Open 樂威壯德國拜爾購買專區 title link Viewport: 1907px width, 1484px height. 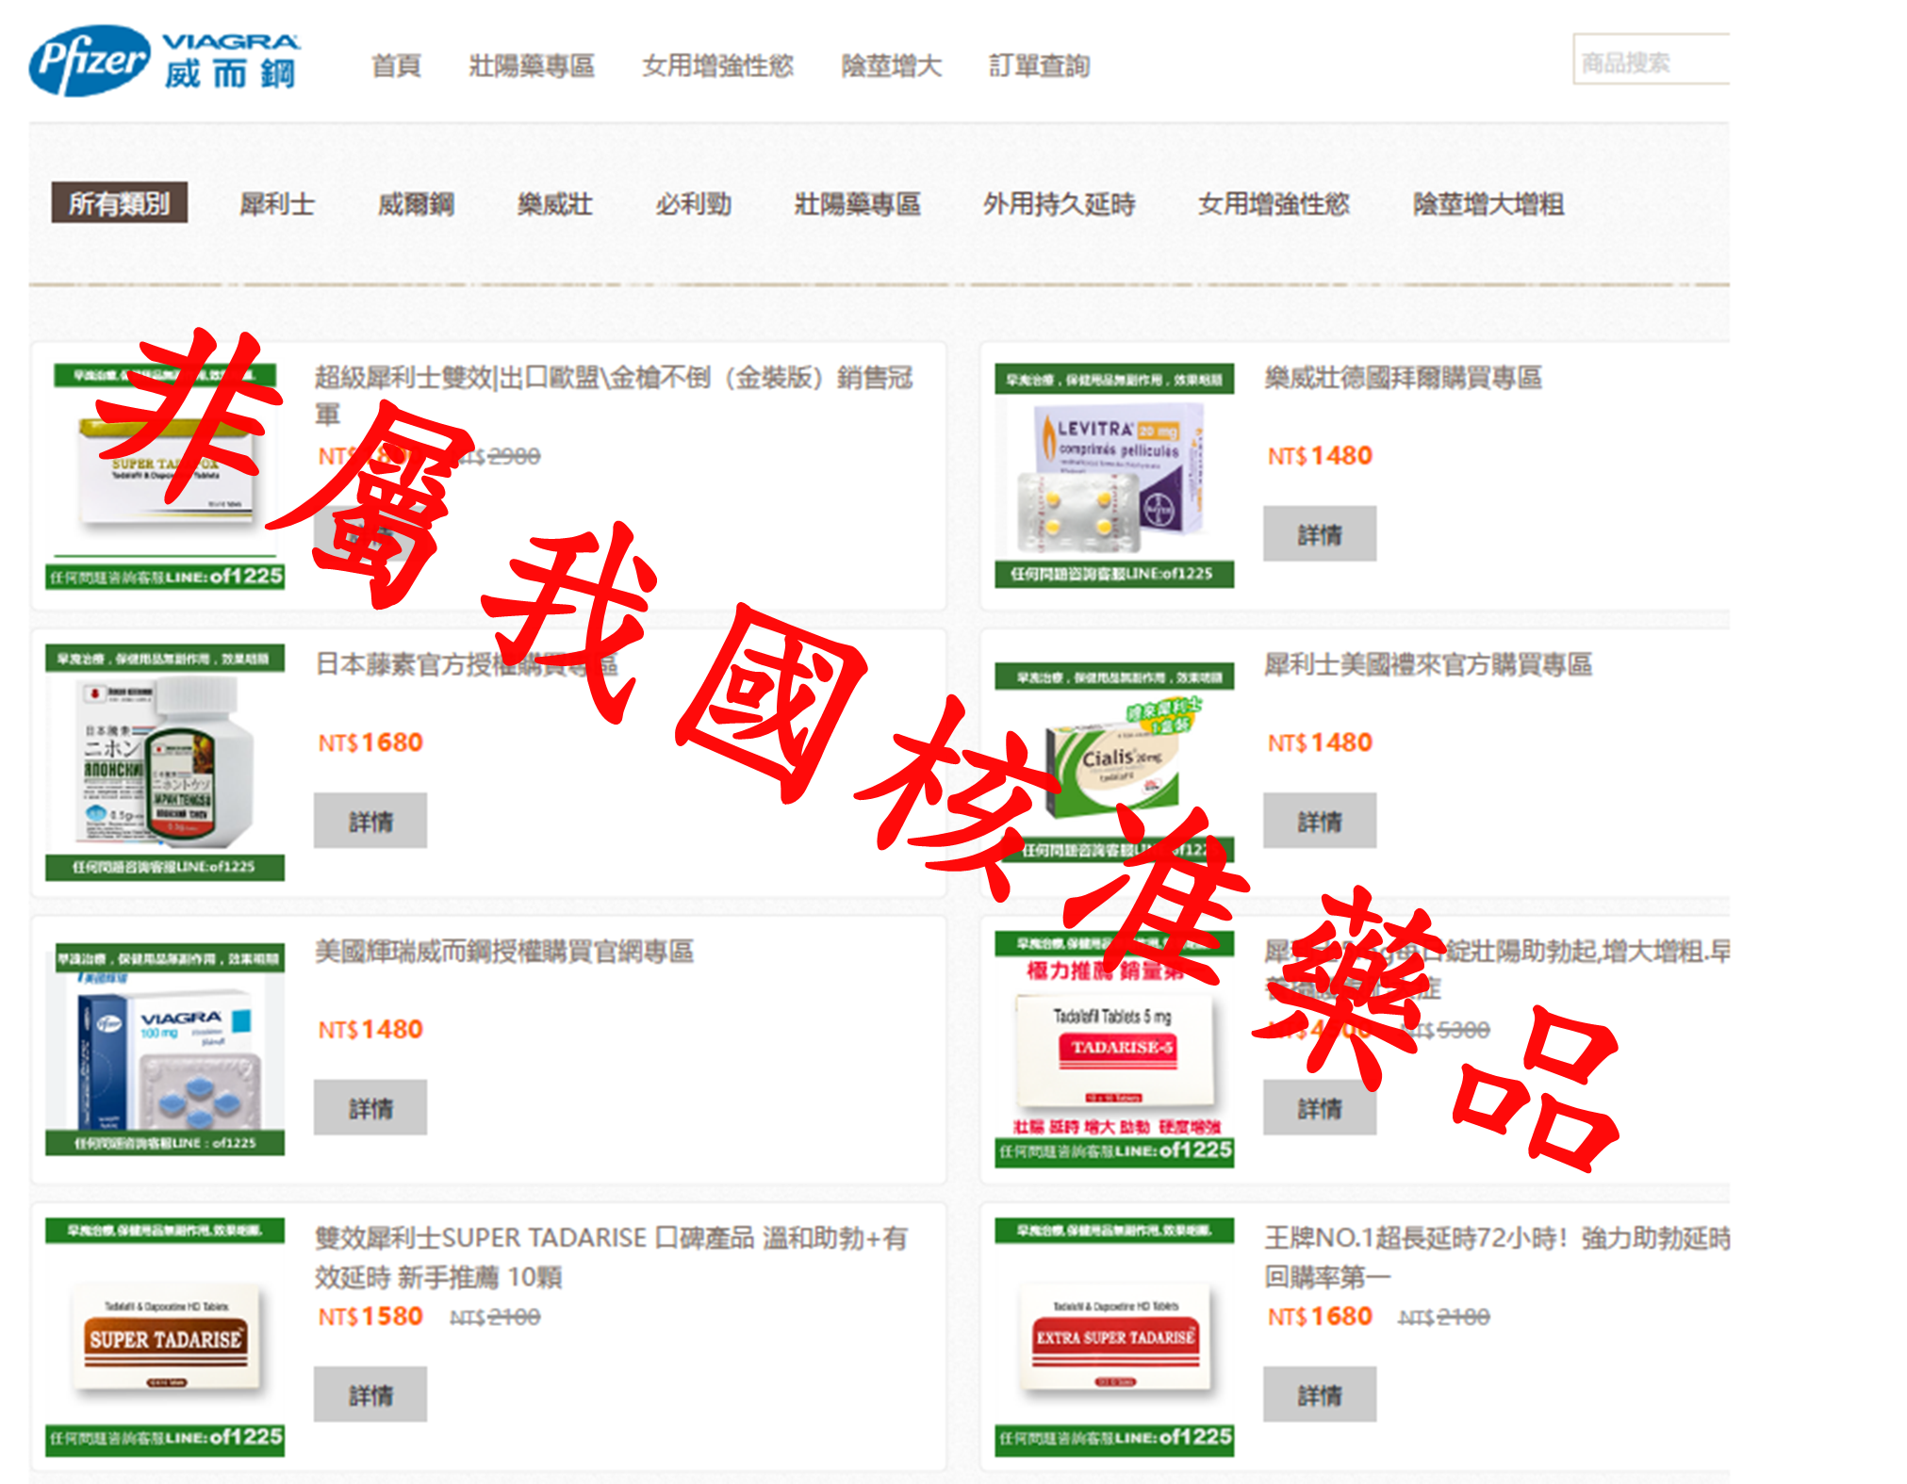tap(1403, 378)
